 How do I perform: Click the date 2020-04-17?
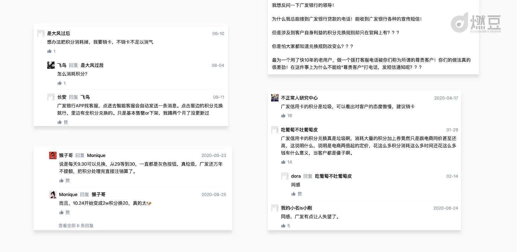pyautogui.click(x=446, y=98)
